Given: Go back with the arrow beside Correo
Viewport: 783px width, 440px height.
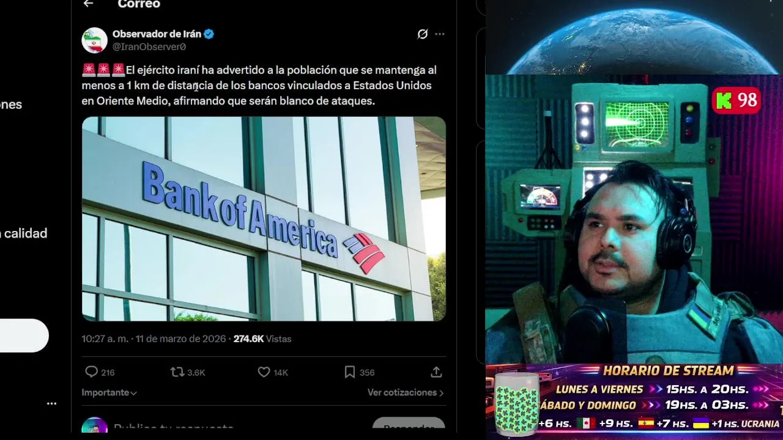Looking at the screenshot, I should click(x=88, y=4).
